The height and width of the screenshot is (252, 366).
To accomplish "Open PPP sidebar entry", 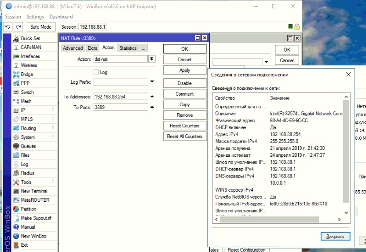I will (x=35, y=83).
